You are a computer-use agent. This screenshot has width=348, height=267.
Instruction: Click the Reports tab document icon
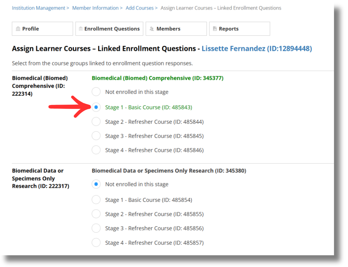tap(215, 29)
